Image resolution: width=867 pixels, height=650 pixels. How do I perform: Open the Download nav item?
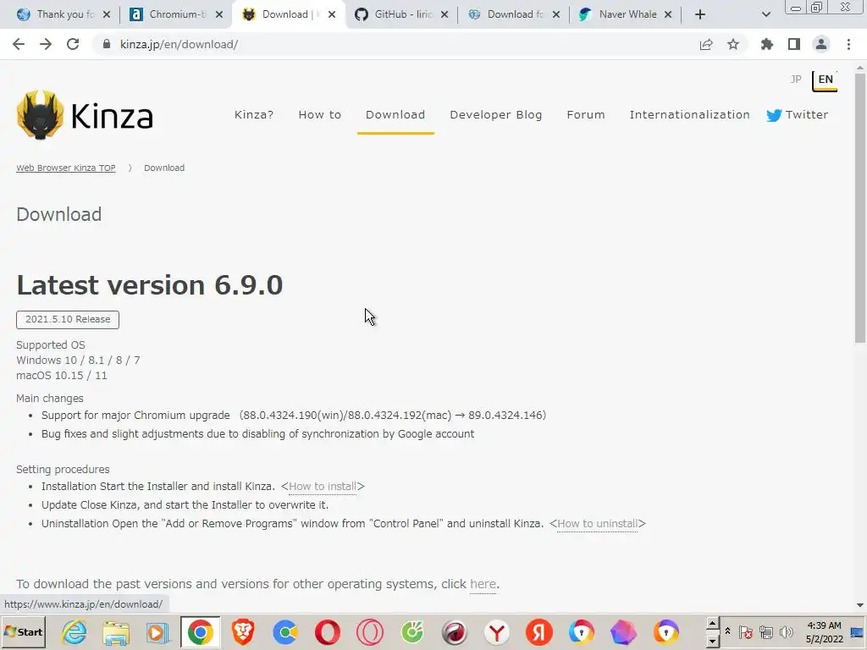tap(395, 114)
